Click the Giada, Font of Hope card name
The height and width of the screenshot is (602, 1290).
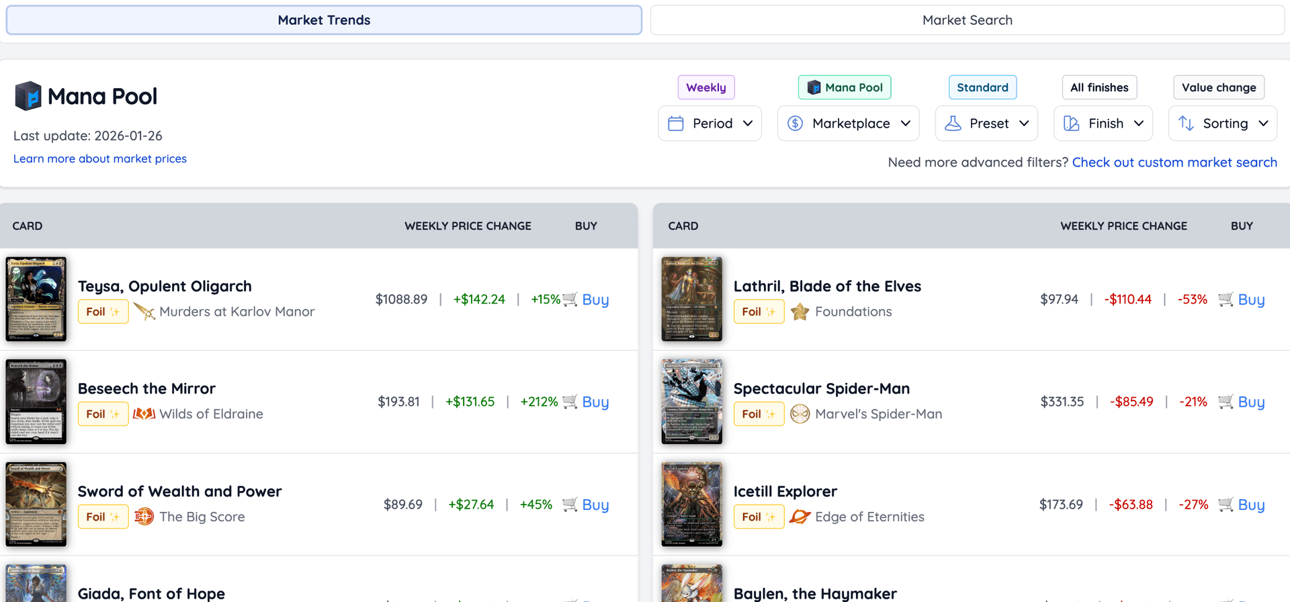coord(151,593)
